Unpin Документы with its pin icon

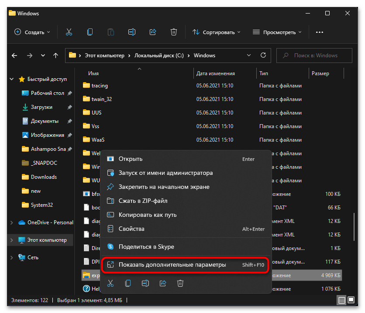[69, 121]
